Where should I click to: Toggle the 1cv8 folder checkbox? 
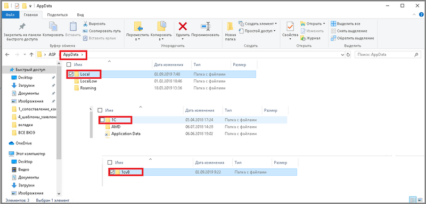click(x=112, y=172)
